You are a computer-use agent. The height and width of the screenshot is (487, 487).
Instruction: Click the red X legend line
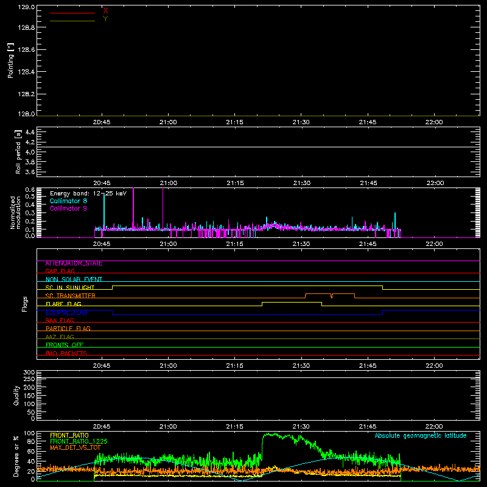(x=72, y=13)
